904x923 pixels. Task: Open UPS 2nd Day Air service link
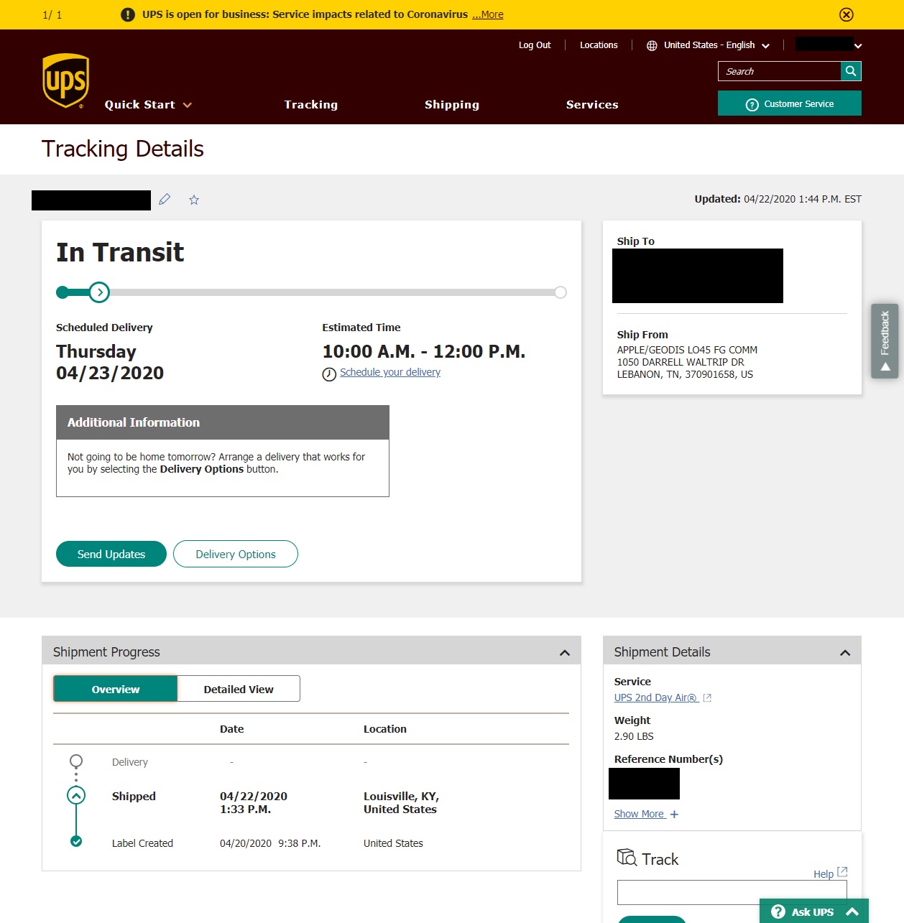click(655, 697)
